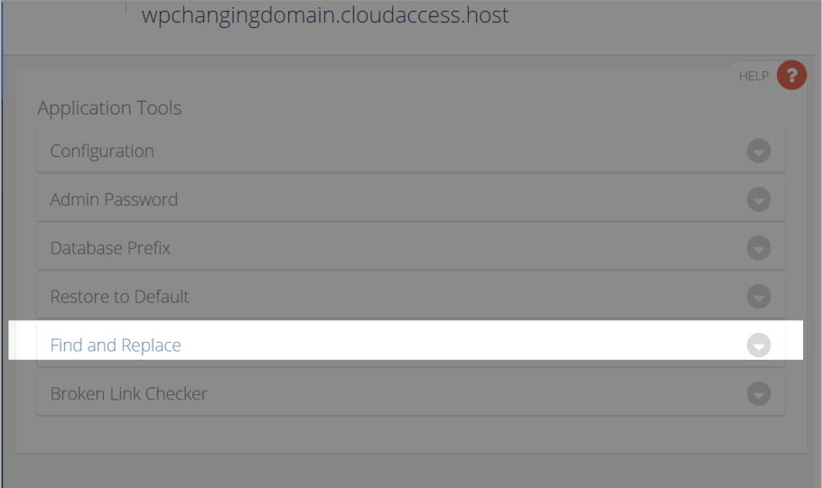Expand Database Prefix with its arrow icon

coord(759,248)
